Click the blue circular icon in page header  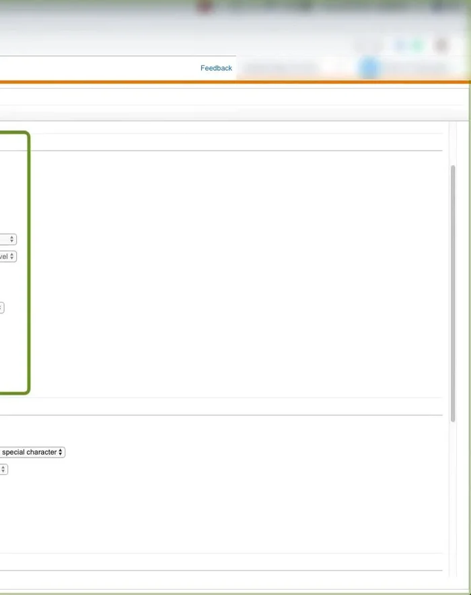pos(369,68)
